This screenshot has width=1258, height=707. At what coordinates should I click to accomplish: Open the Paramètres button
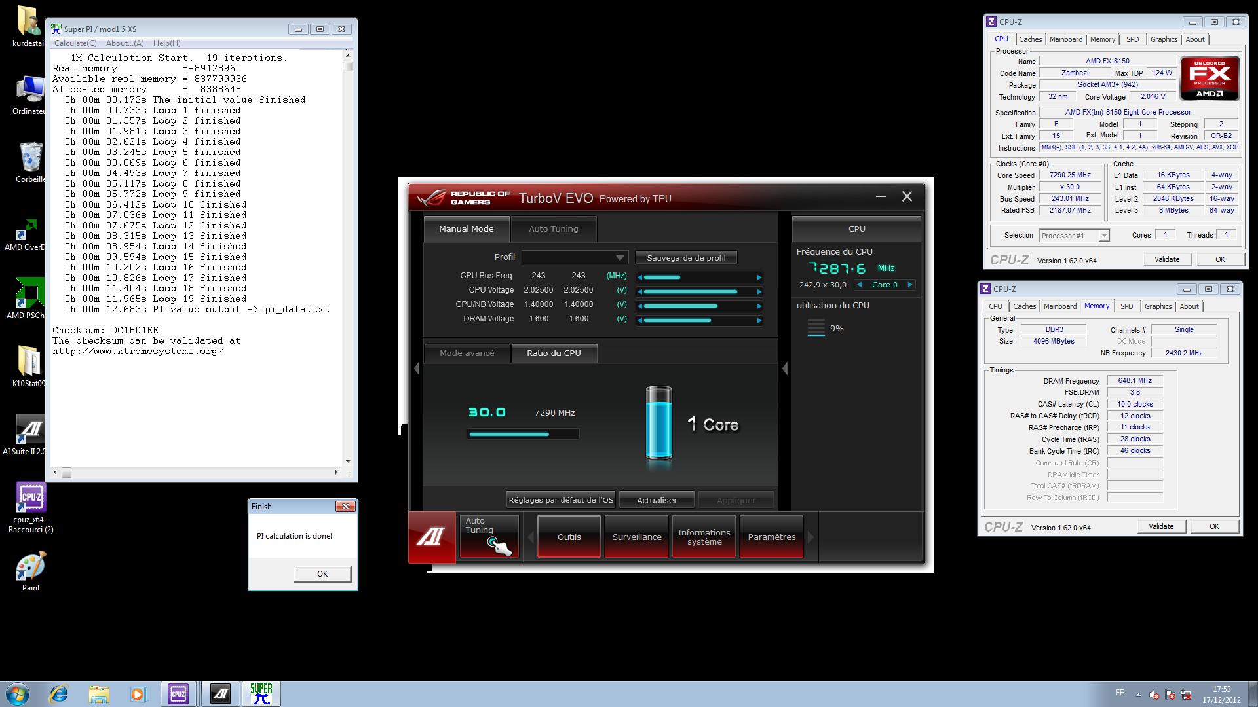(772, 537)
